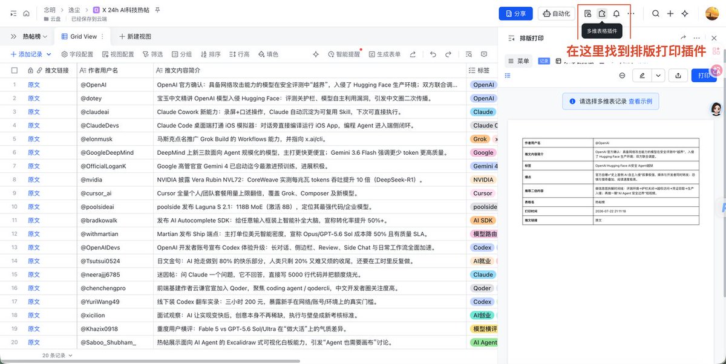Click share arrow in 排版打印 panel header
Image resolution: width=726 pixels, height=364 pixels.
pos(683,38)
